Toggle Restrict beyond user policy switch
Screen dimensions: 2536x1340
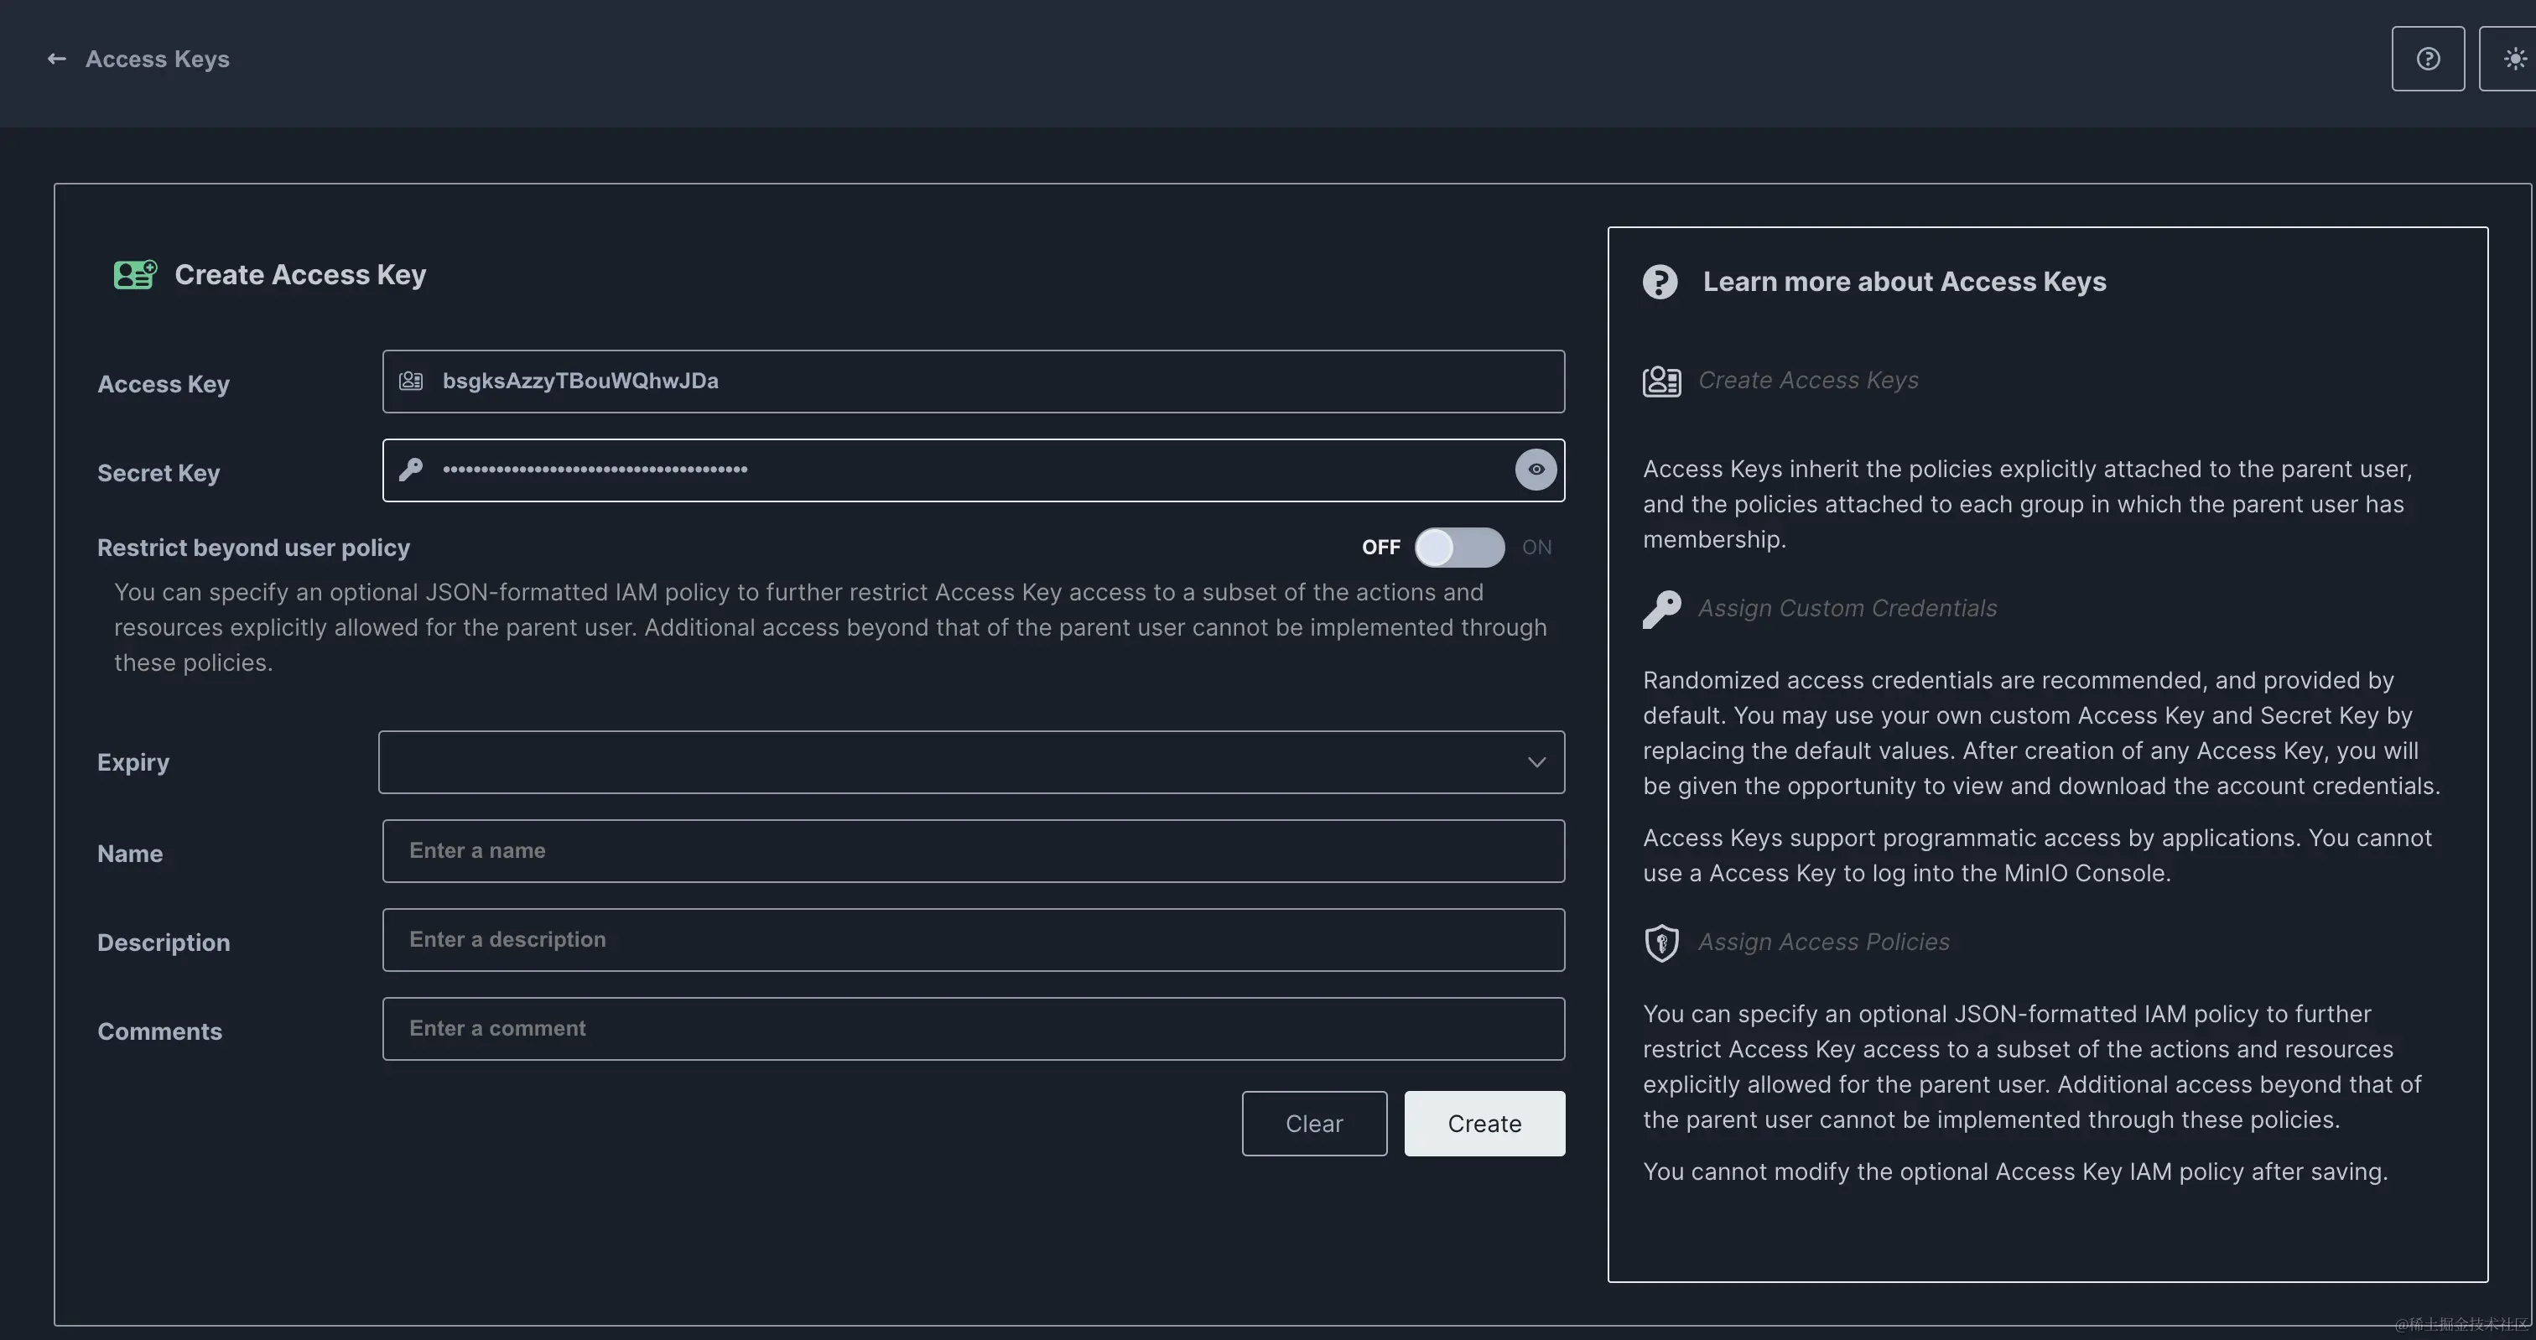pyautogui.click(x=1459, y=548)
